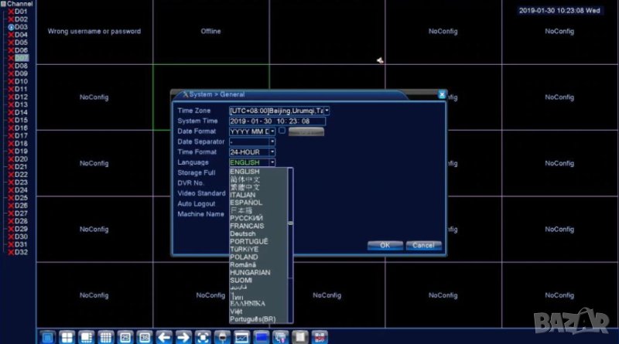Select the 36-channel split view icon
The height and width of the screenshot is (344, 619).
pyautogui.click(x=145, y=337)
